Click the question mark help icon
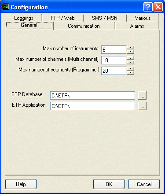Image resolution: width=165 pixels, height=194 pixels. coord(148,7)
